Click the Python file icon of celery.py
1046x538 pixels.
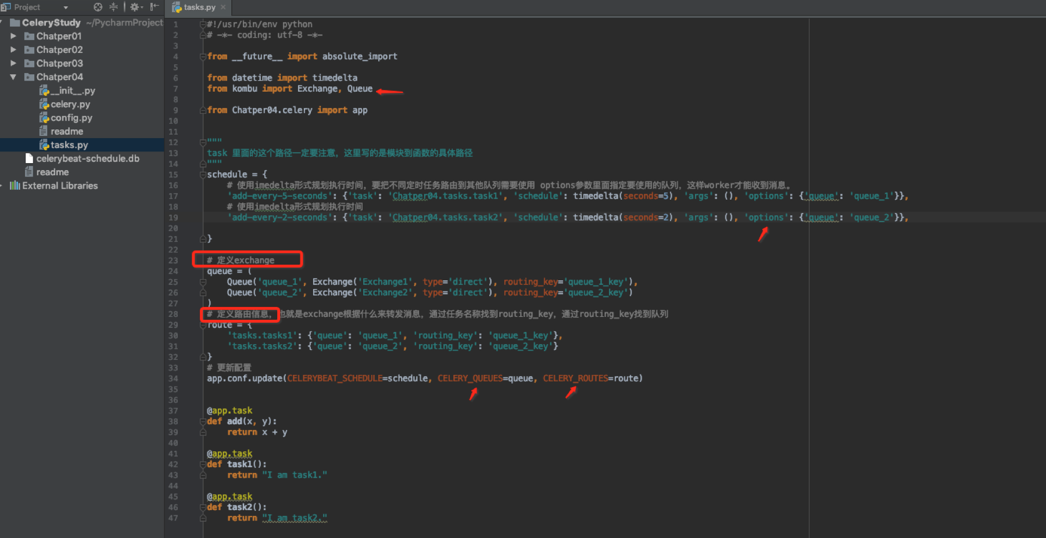pos(44,104)
